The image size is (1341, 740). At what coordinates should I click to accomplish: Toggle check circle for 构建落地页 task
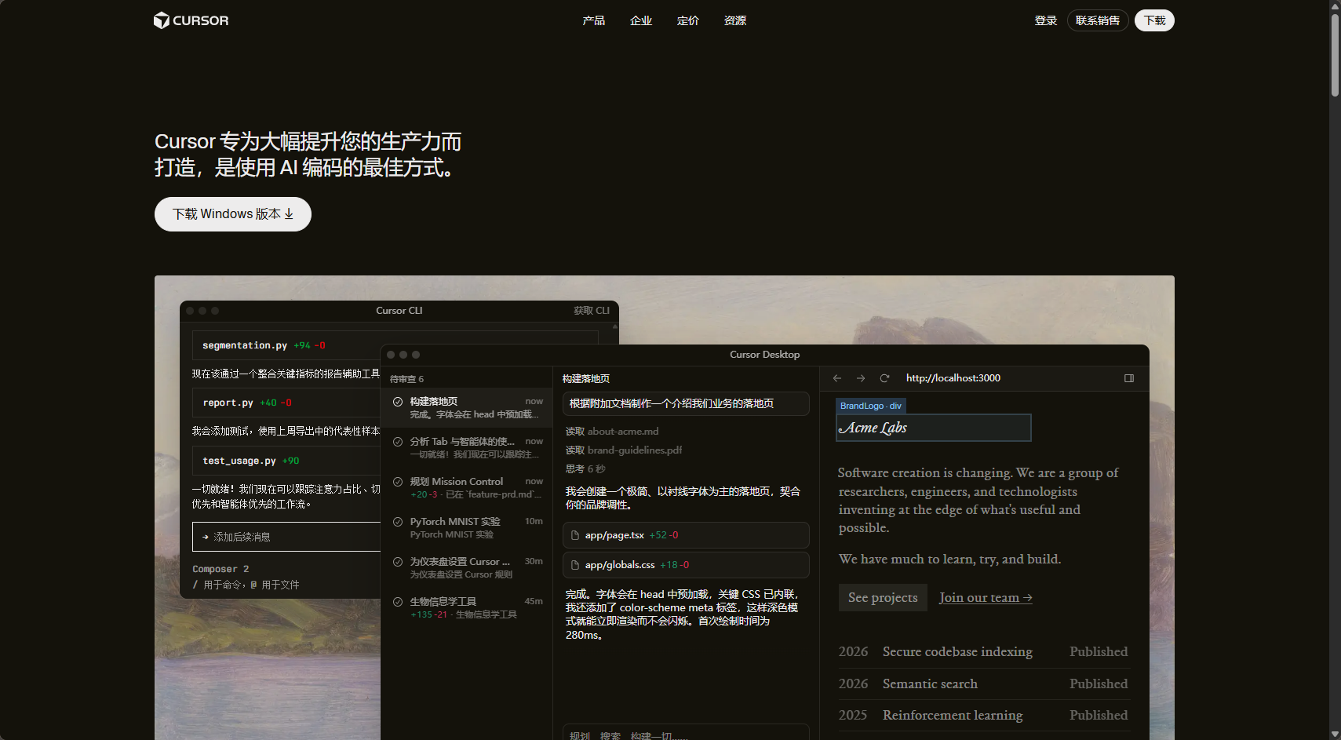pyautogui.click(x=398, y=402)
